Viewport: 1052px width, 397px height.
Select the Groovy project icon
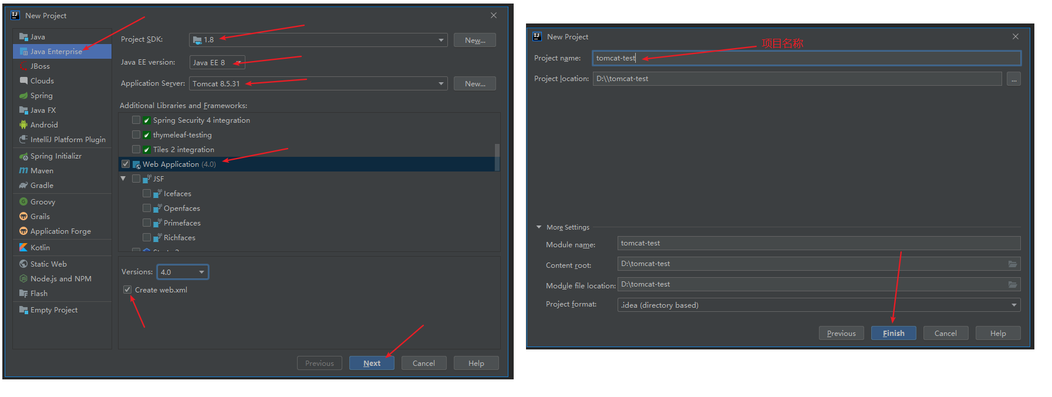pos(23,201)
